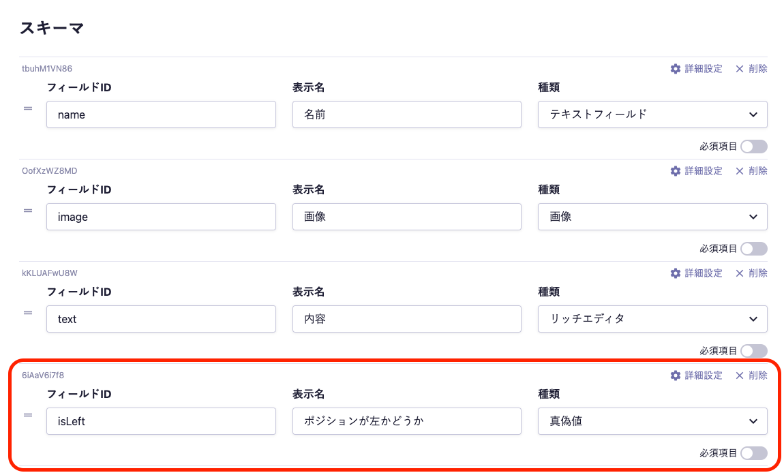Click the drag handle beside the isLeft field
Viewport: 784px width, 475px height.
click(x=28, y=415)
